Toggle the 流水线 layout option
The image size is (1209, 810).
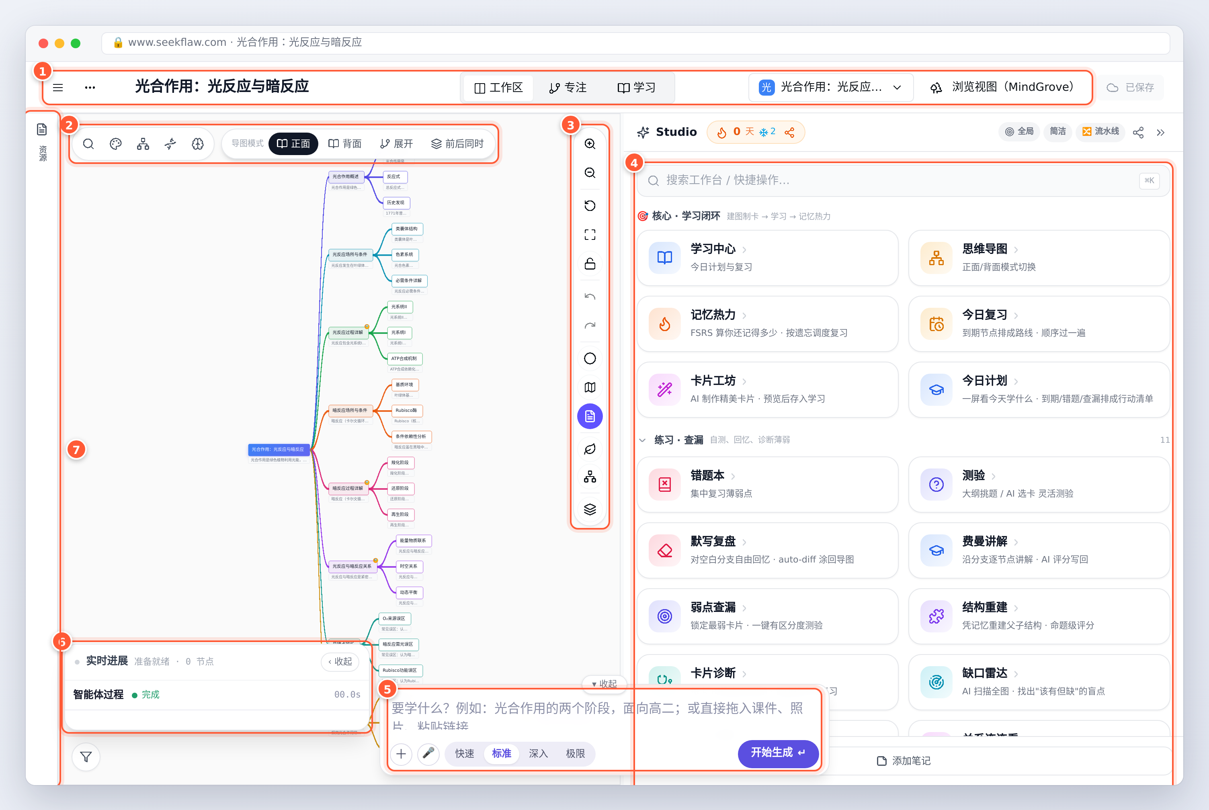1100,132
